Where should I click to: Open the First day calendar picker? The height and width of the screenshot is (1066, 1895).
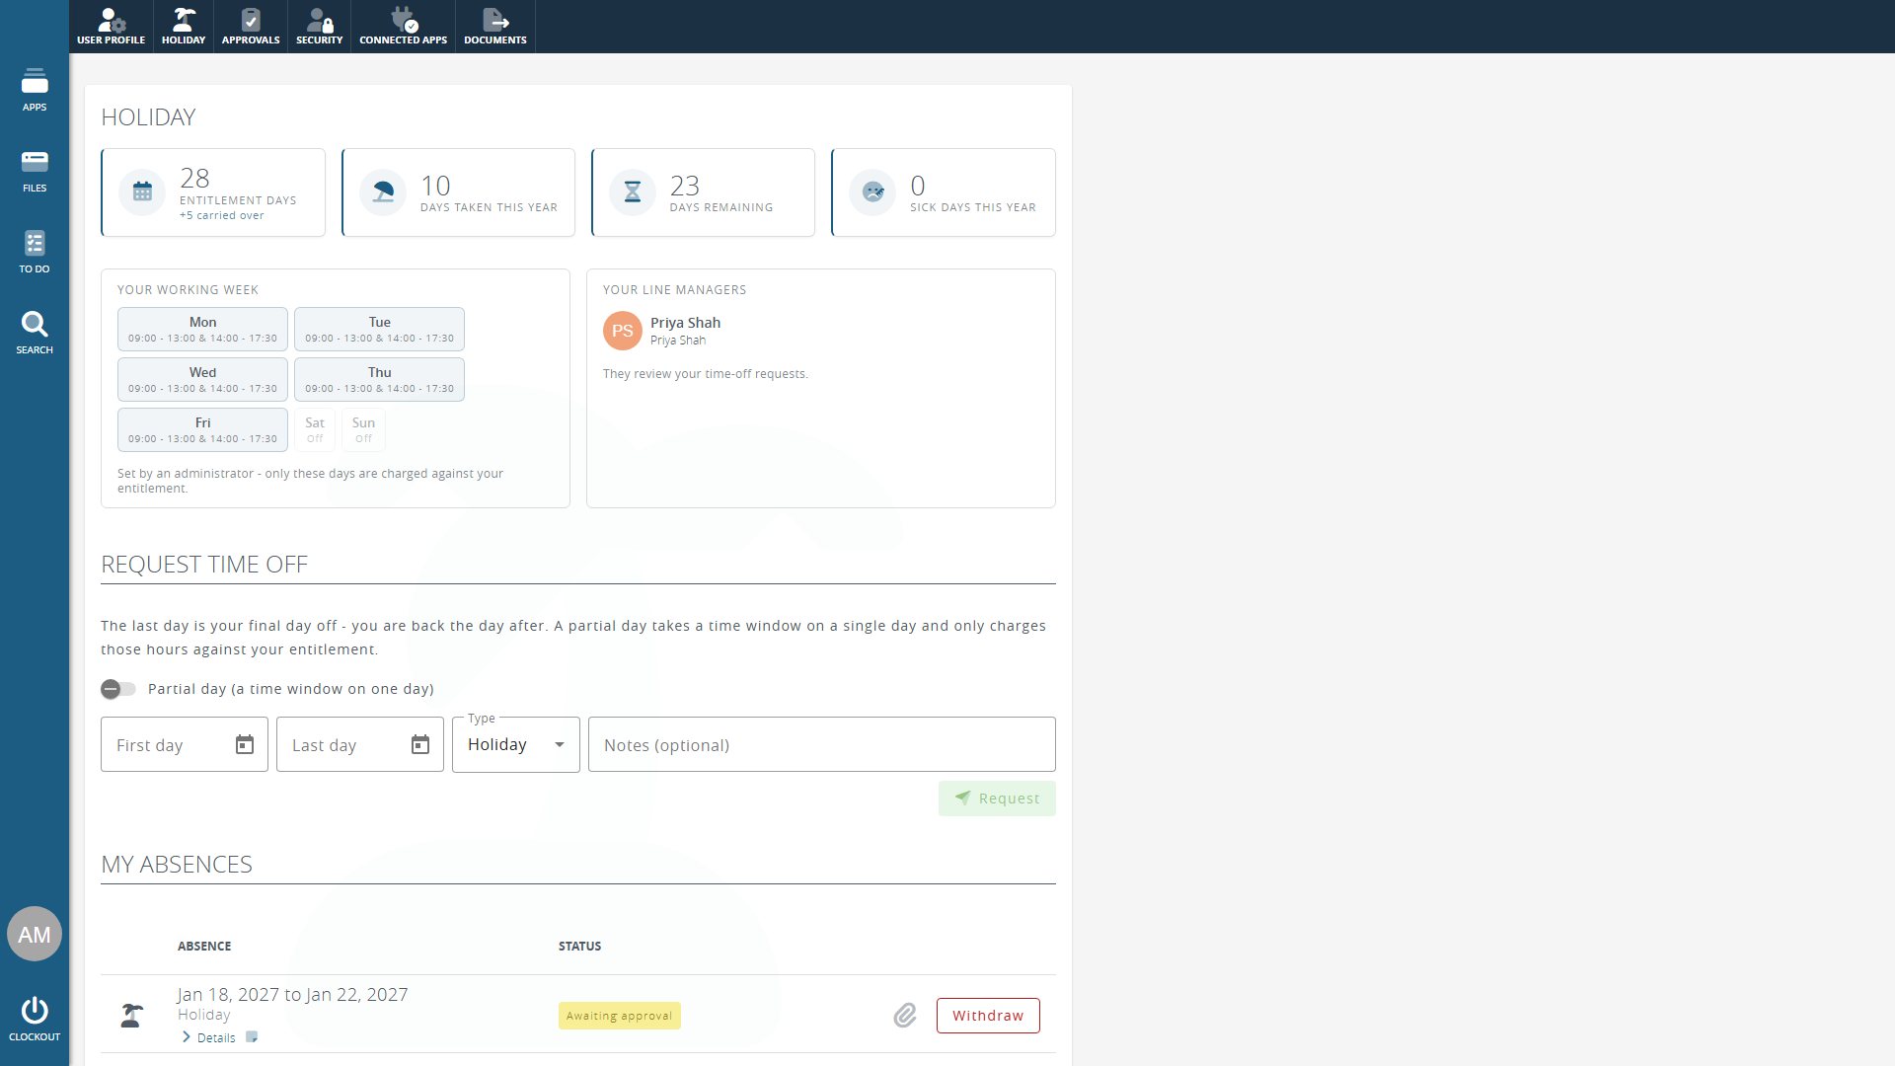pyautogui.click(x=245, y=744)
